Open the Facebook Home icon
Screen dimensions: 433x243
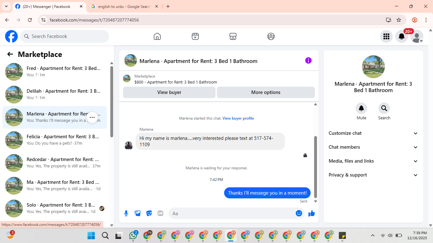click(157, 36)
